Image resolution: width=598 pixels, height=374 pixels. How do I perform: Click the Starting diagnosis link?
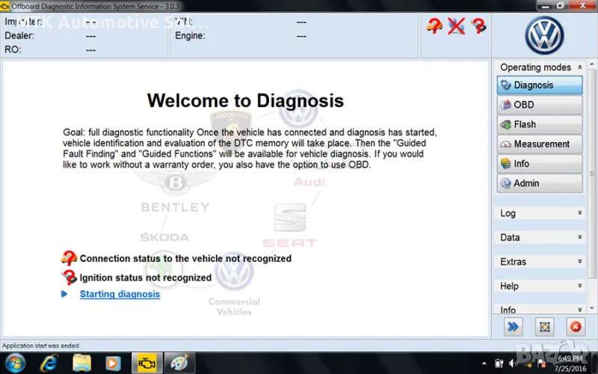[120, 294]
